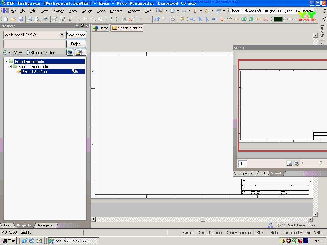Select the red X No ERC tool
The image size is (327, 245).
point(266,19)
